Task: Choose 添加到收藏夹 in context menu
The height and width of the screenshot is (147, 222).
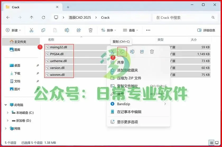Action: [138, 70]
